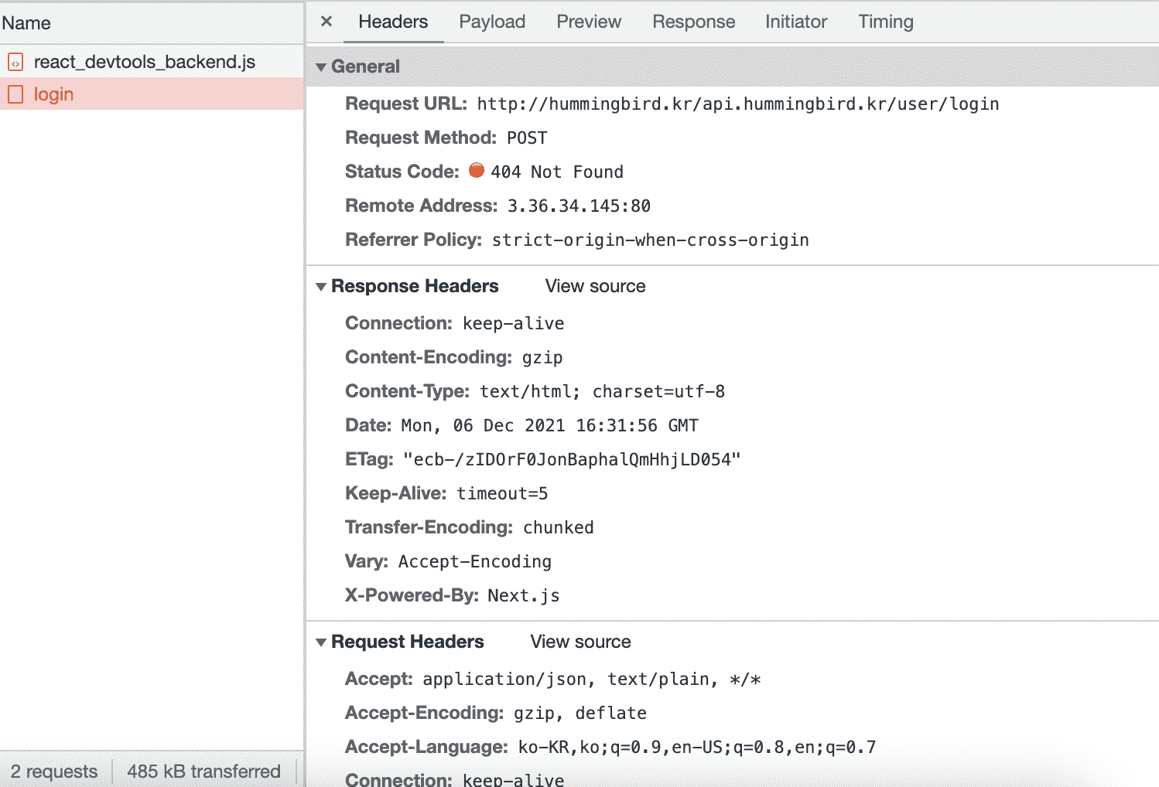The width and height of the screenshot is (1159, 787).
Task: Click the react_devtools_backend.js file icon
Action: [15, 63]
